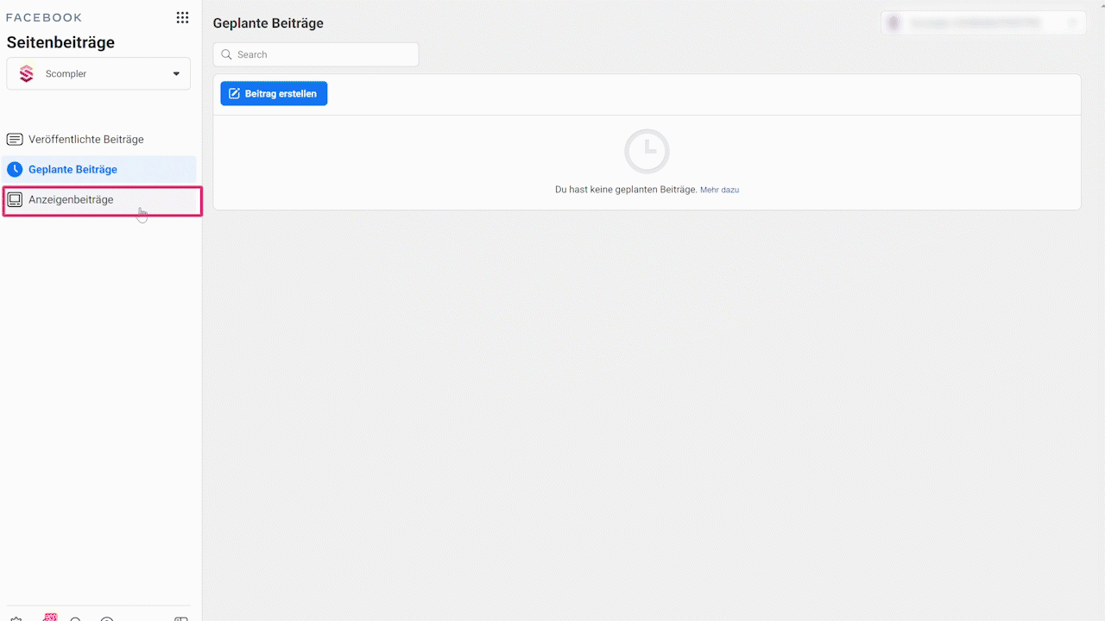Focus the Search input field

click(324, 54)
